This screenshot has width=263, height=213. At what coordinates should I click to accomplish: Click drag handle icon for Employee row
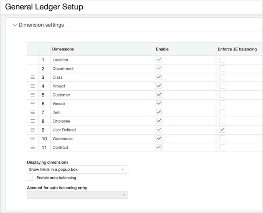[x=33, y=121]
